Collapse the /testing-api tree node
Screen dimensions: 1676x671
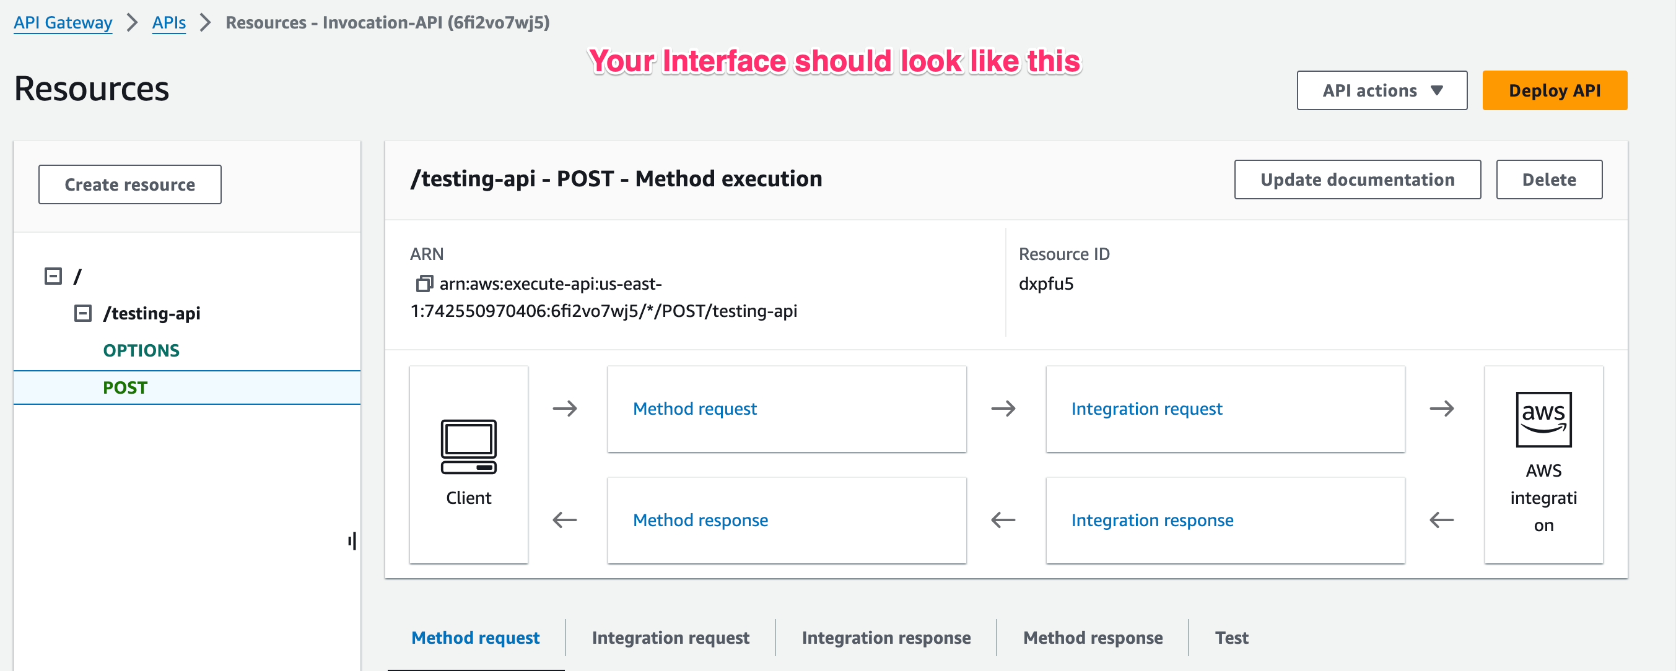tap(82, 313)
